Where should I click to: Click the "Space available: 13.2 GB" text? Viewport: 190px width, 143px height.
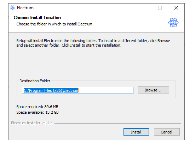coord(38,112)
